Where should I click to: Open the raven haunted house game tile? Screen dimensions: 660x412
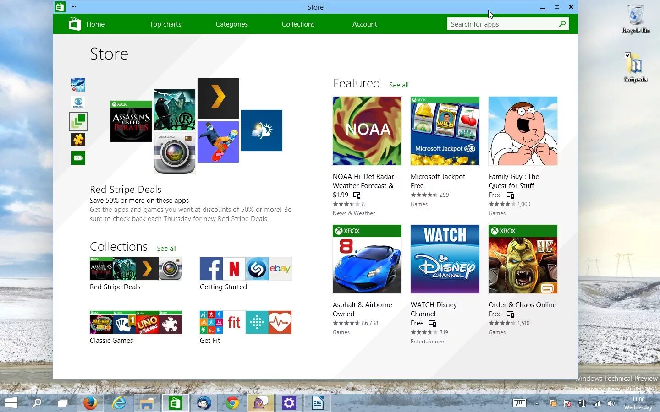[x=175, y=110]
